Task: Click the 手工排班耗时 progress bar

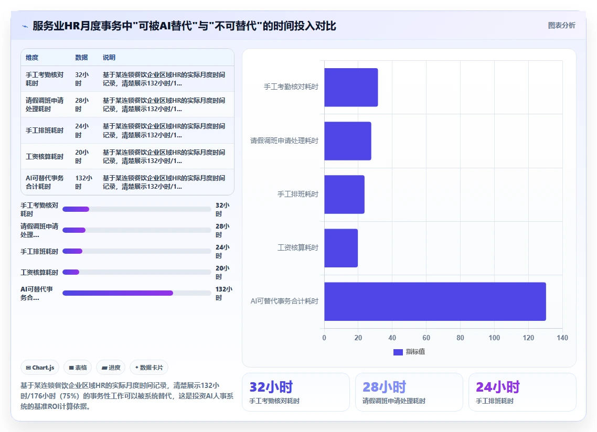Action: (x=137, y=251)
